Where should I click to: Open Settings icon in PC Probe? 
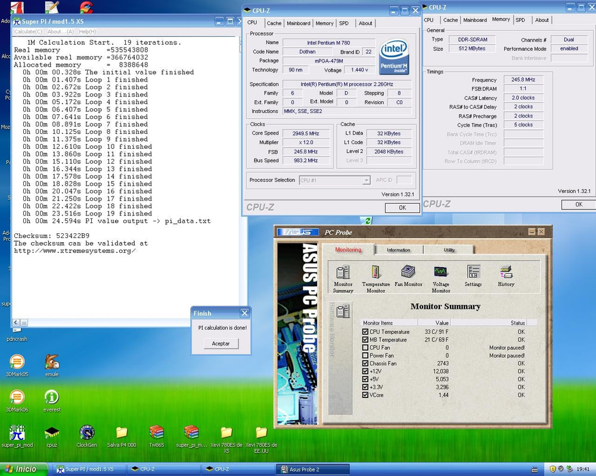(473, 275)
